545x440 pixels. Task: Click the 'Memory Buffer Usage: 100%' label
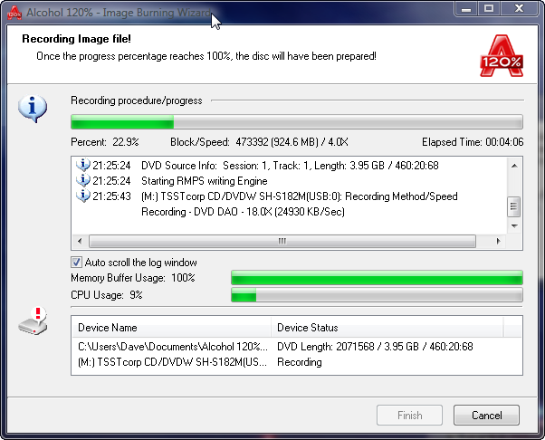click(133, 278)
